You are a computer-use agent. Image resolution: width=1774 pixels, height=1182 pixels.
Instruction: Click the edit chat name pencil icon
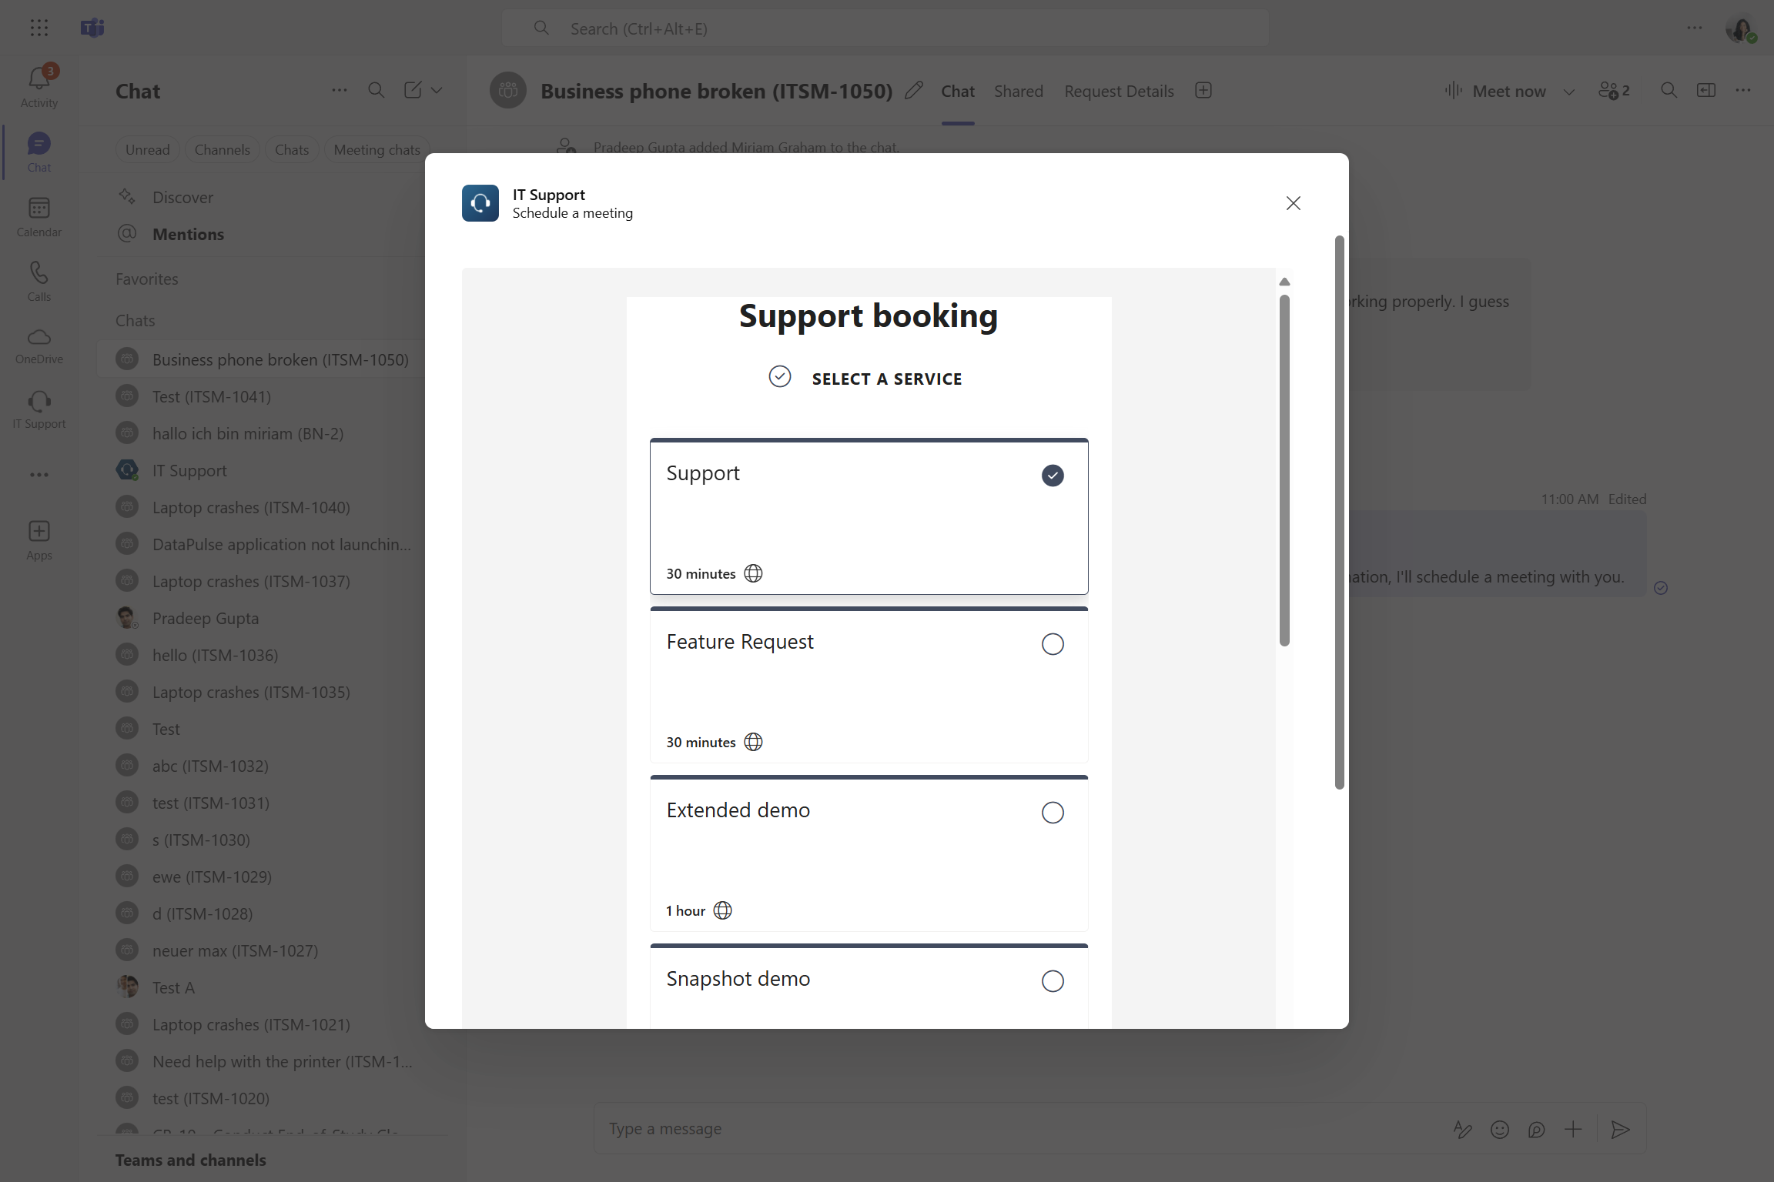click(914, 91)
